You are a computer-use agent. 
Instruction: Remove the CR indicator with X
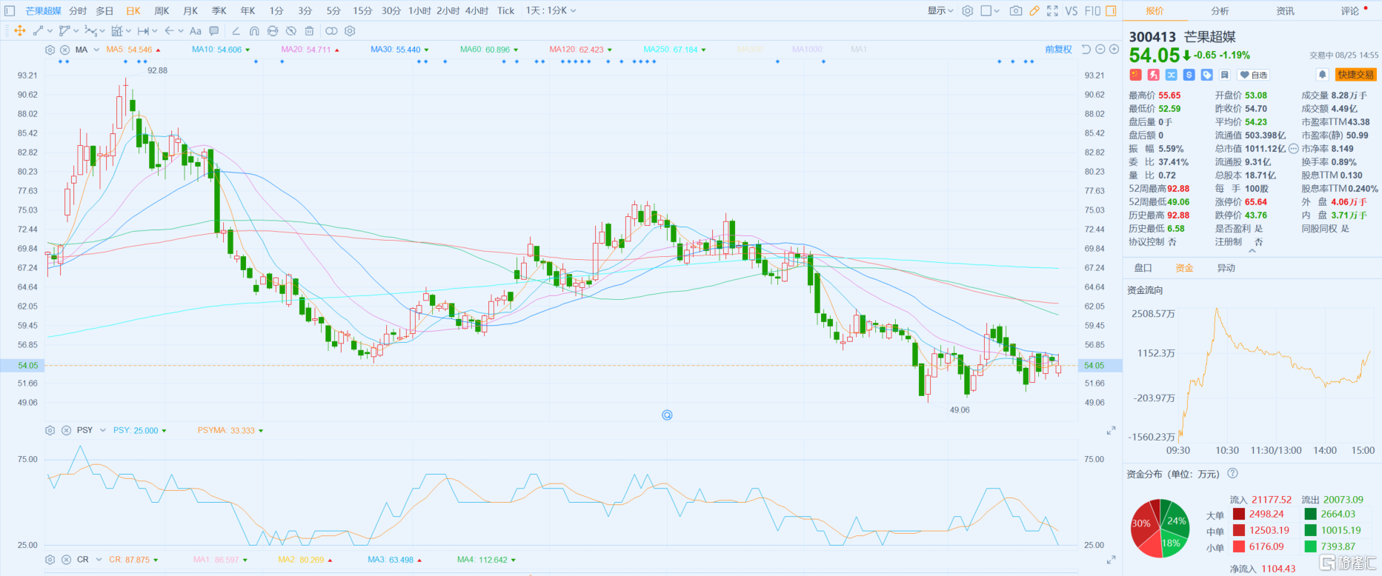point(66,560)
